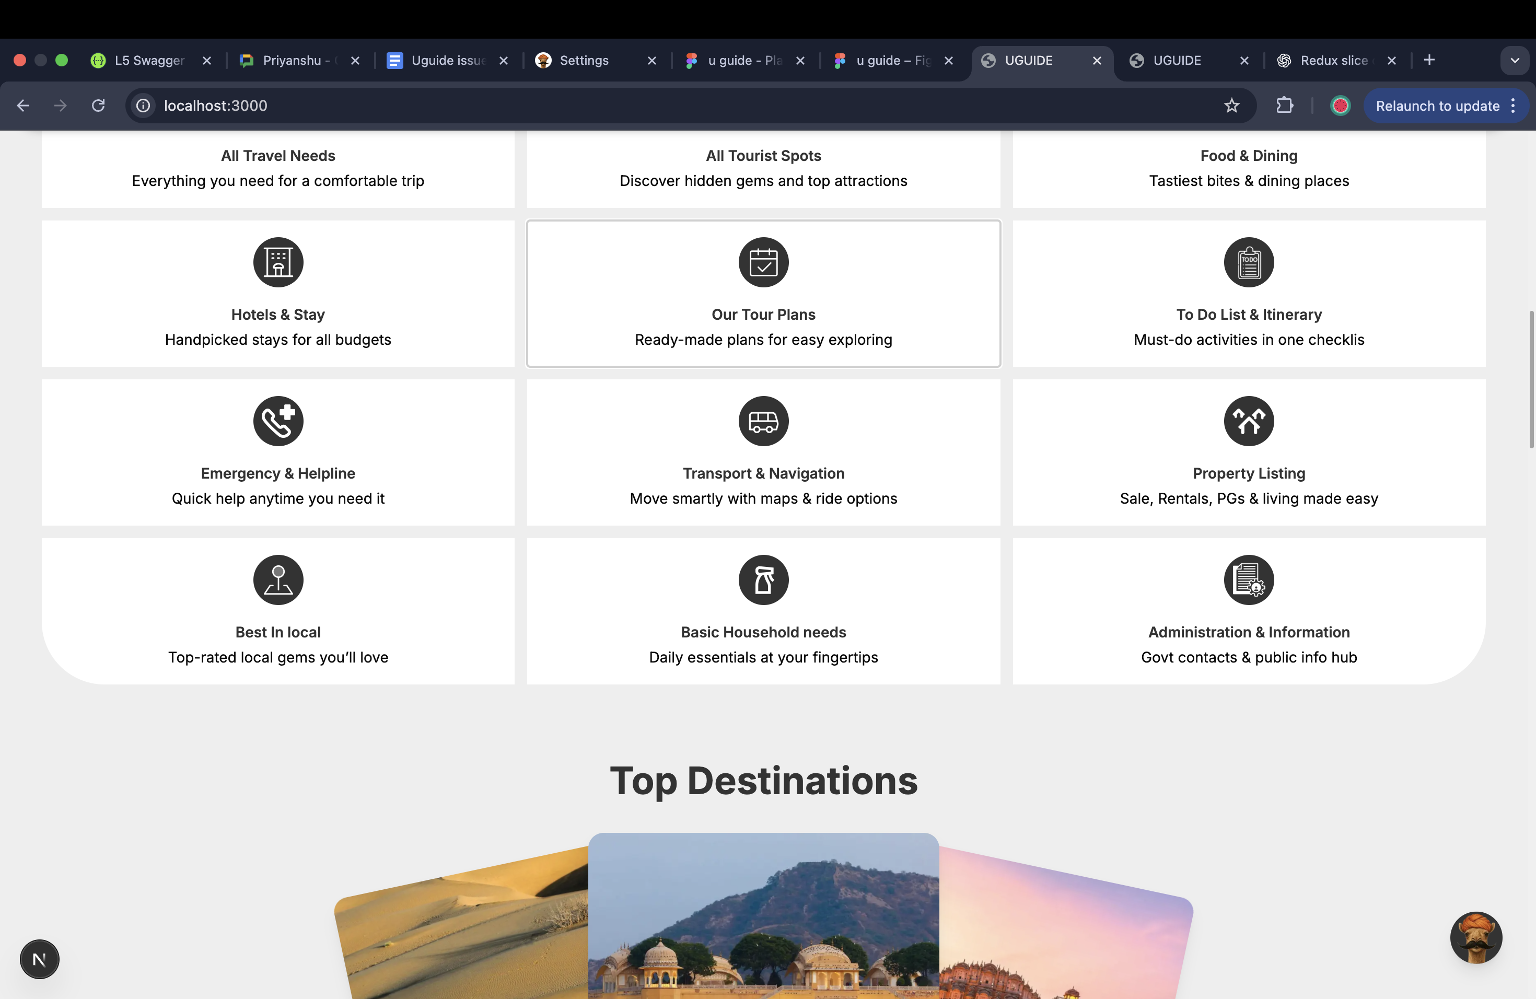Viewport: 1536px width, 999px height.
Task: Open the browser extensions puzzle icon
Action: pos(1284,105)
